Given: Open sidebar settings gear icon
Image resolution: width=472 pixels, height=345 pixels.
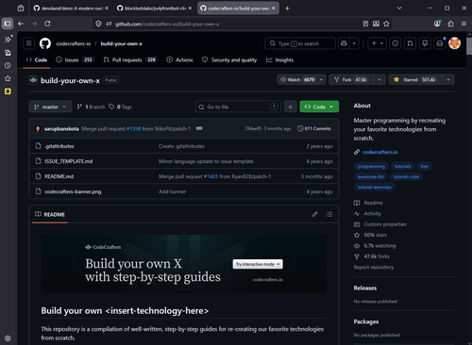Looking at the screenshot, I should tap(8, 338).
